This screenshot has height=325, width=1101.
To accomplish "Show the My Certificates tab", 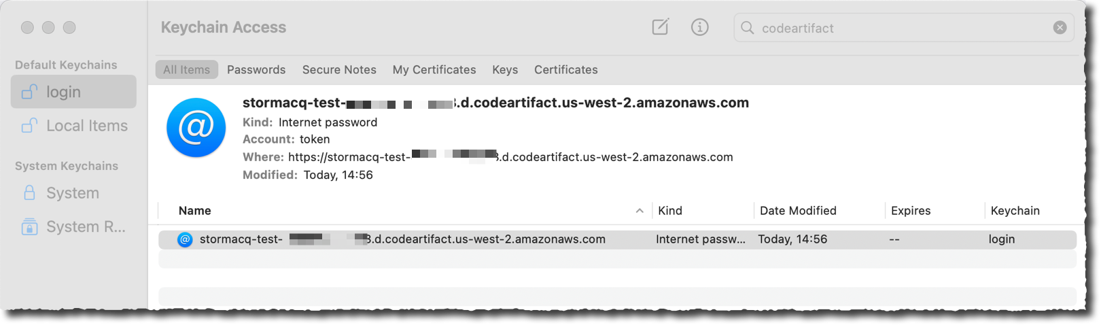I will [434, 69].
